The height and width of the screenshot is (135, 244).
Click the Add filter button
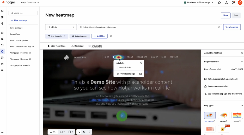tap(99, 36)
